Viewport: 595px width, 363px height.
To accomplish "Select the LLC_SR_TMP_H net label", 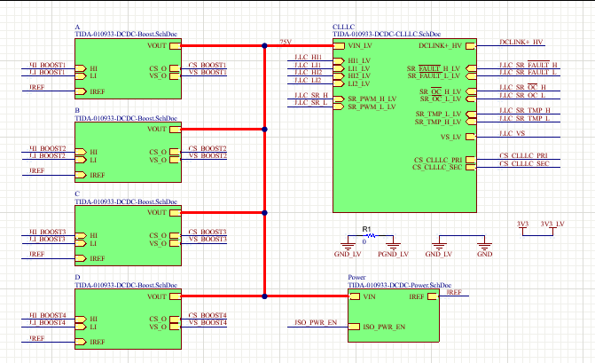I will point(525,110).
